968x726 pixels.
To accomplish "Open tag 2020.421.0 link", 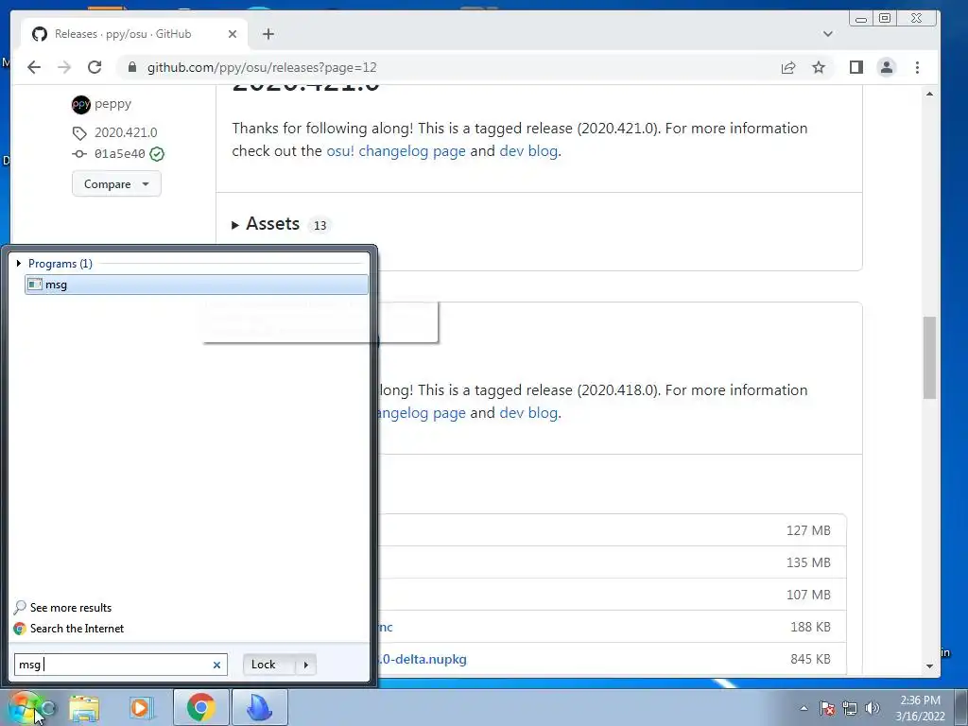I will [x=126, y=132].
